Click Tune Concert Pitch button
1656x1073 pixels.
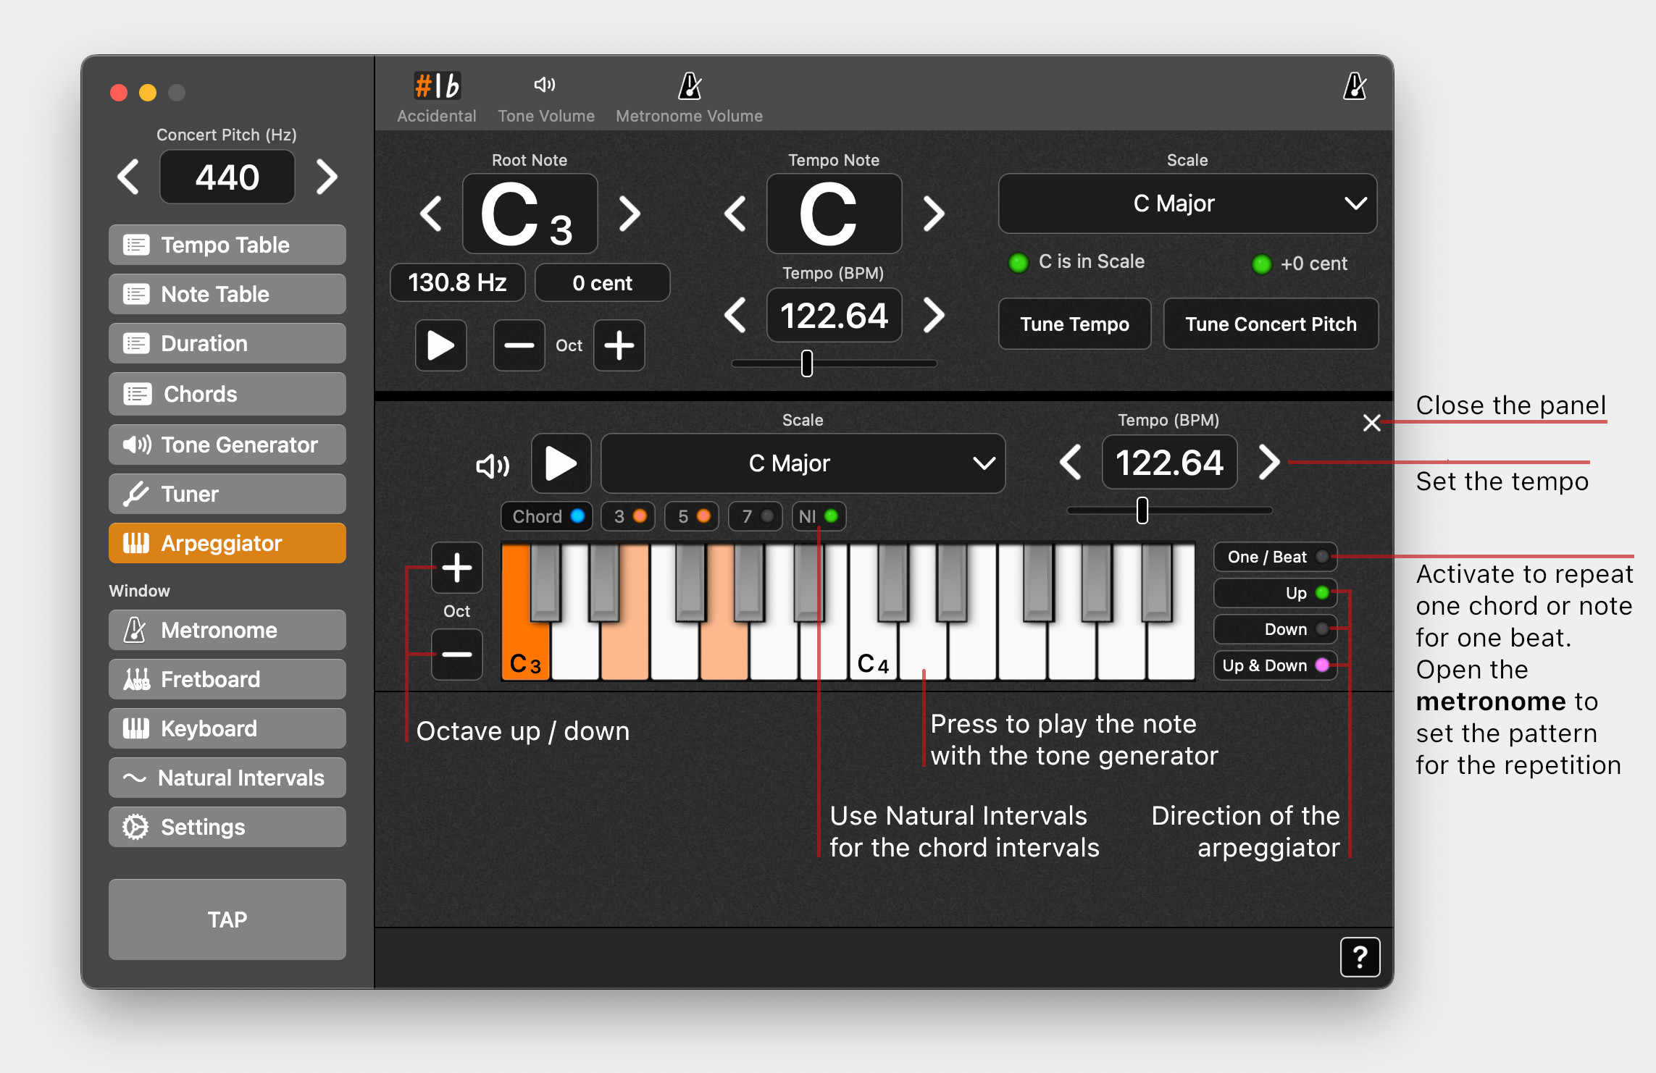click(1271, 324)
